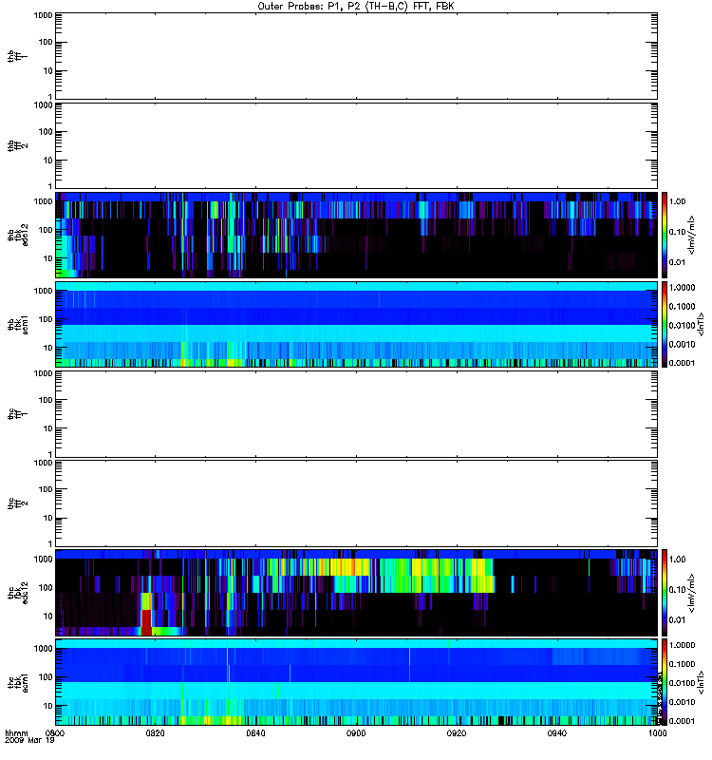Click the "thc fff 1" y-axis label
This screenshot has width=712, height=760.
(17, 414)
